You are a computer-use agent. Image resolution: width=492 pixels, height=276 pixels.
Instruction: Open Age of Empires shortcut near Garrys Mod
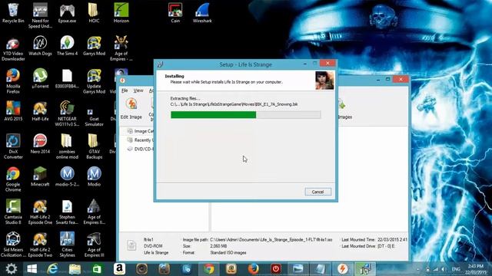pyautogui.click(x=121, y=48)
